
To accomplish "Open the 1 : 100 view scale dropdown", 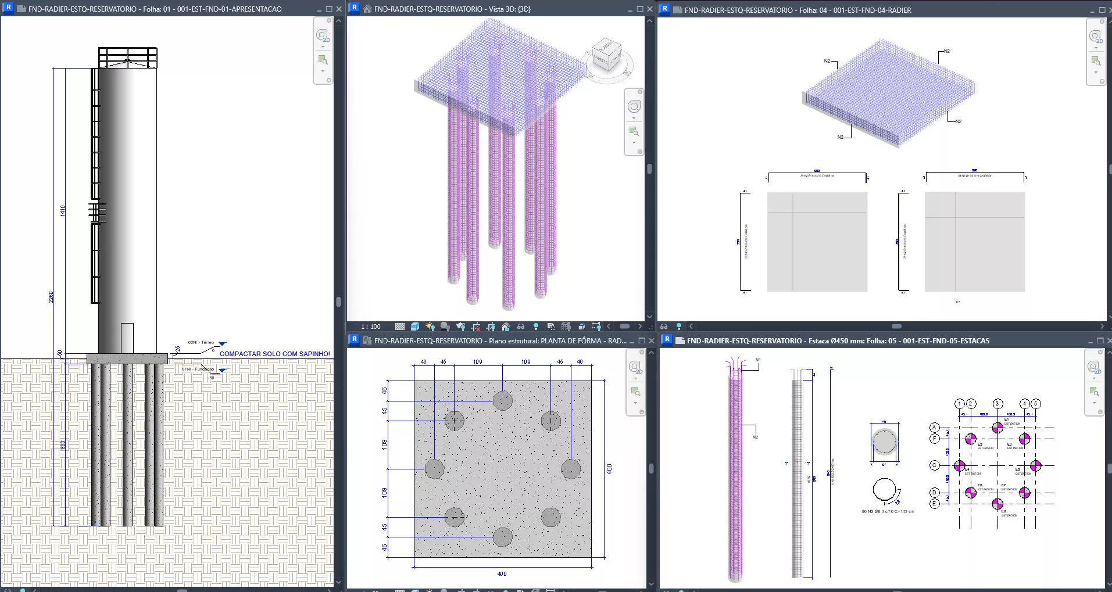I will click(371, 327).
